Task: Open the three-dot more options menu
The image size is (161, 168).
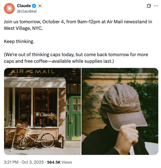Action: coord(156,6)
